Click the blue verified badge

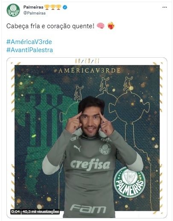coord(65,7)
